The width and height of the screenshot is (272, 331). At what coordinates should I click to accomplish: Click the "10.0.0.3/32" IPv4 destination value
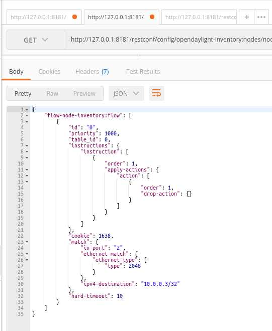[x=160, y=284]
